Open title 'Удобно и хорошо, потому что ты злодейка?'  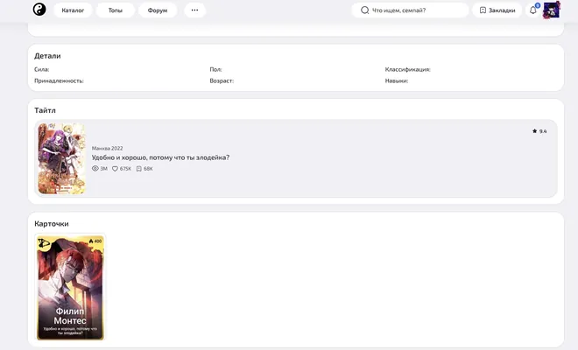pos(160,157)
